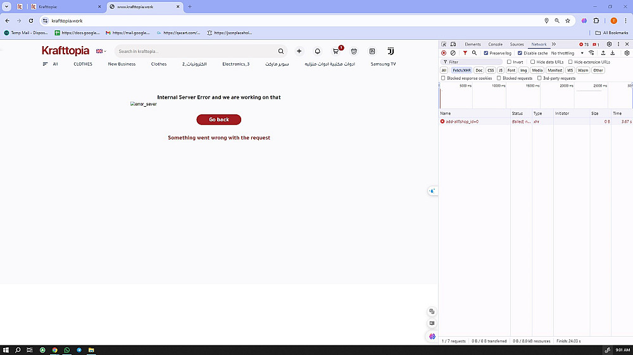Viewport: 633px width, 355px height.
Task: Open DevTools settings gear icon
Action: click(609, 44)
